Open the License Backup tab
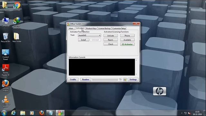Viewport: 206px width, 116px height. point(104,28)
